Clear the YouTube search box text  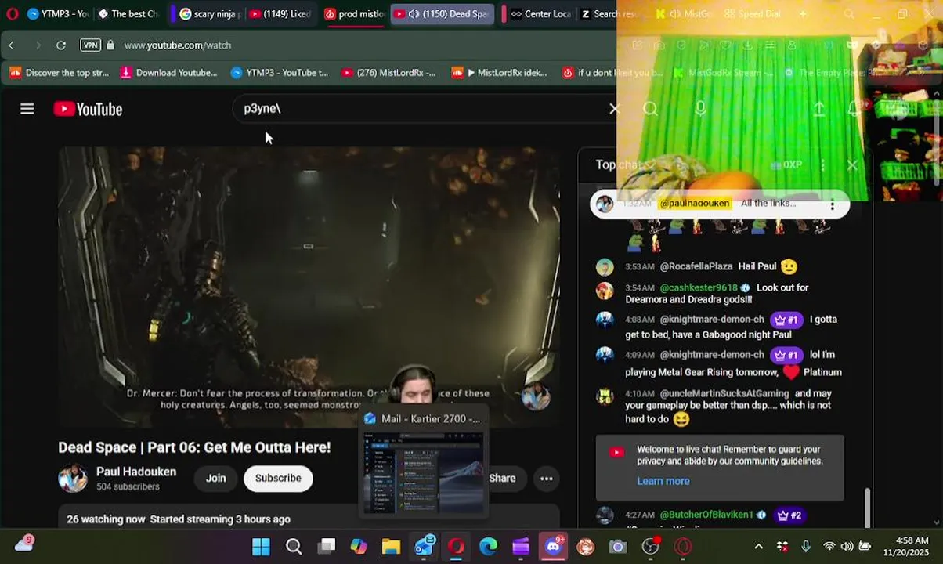click(x=614, y=109)
